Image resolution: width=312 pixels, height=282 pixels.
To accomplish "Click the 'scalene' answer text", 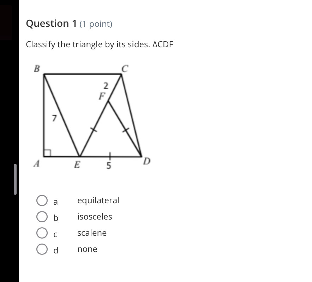I will [92, 233].
